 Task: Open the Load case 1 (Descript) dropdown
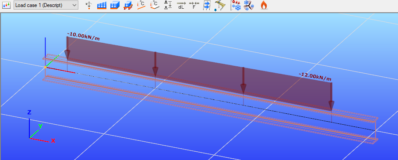point(46,5)
